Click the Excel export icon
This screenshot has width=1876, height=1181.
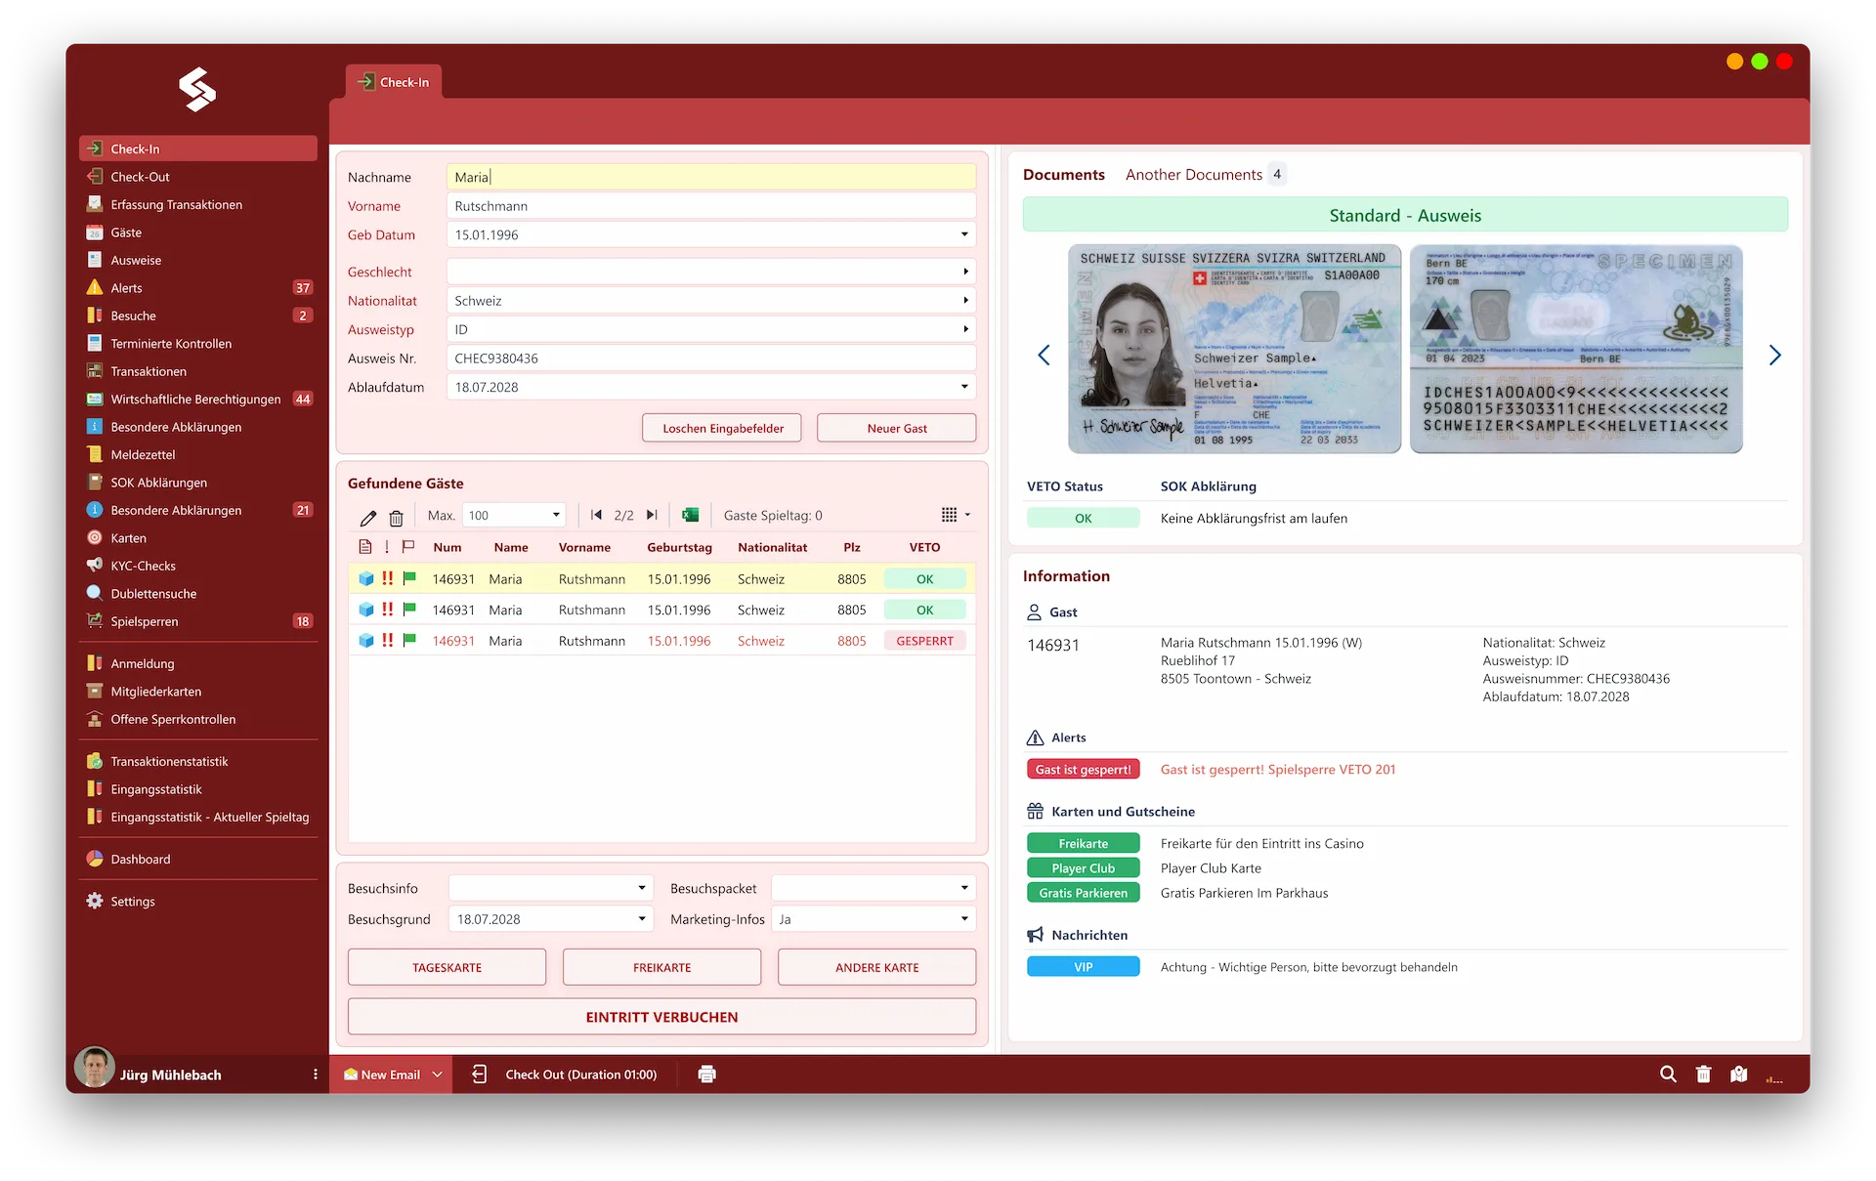pos(690,515)
